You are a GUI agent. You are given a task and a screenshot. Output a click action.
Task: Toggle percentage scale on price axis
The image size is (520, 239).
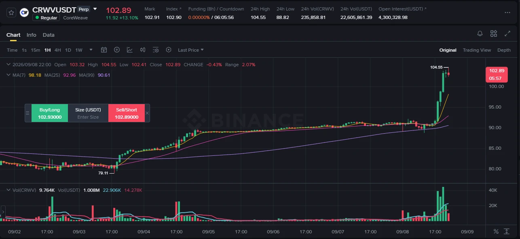496,231
